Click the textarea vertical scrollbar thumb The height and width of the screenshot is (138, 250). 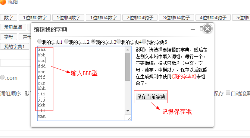tap(128, 67)
